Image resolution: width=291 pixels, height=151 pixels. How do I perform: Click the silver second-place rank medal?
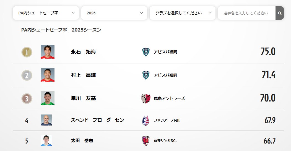coord(27,75)
